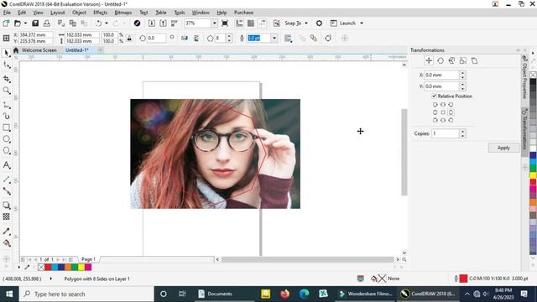Image resolution: width=537 pixels, height=302 pixels.
Task: Select the Page 1 tab
Action: [x=88, y=259]
